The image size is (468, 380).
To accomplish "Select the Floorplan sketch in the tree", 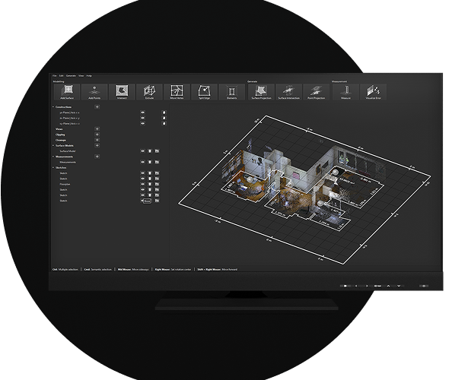I will 65,184.
